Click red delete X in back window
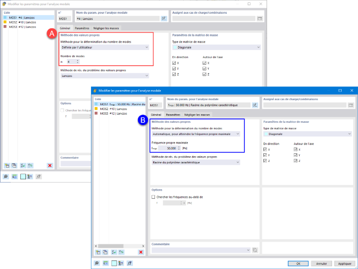Viewport: 358px width, 269px height. 50,165
